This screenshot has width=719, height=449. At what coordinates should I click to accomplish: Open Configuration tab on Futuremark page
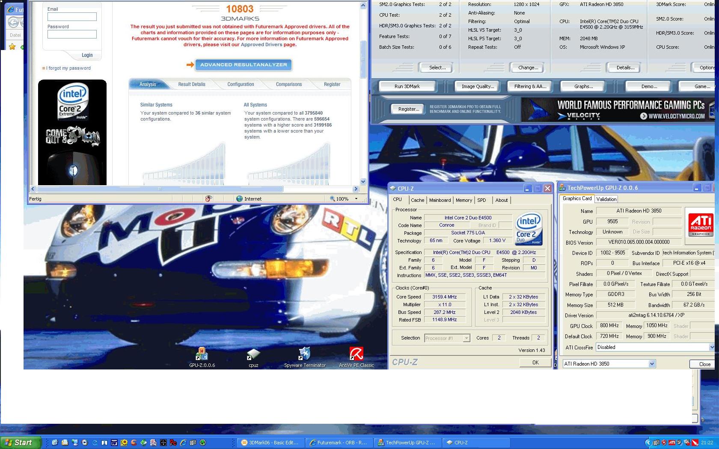[x=241, y=84]
